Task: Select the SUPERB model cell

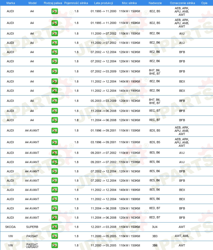Action: pos(32,227)
